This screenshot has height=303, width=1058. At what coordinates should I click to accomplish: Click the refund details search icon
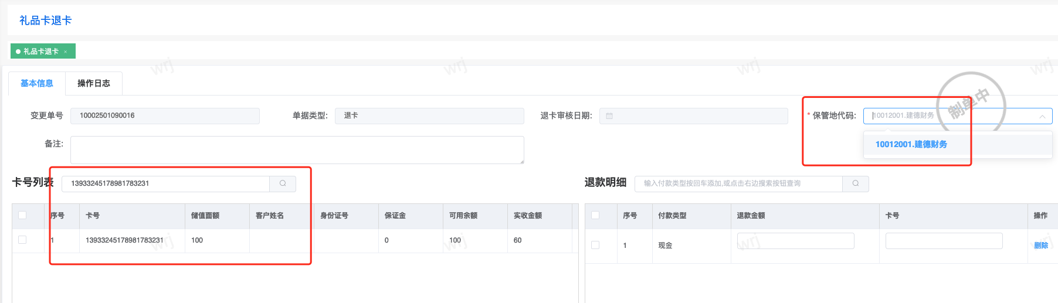[x=856, y=183]
